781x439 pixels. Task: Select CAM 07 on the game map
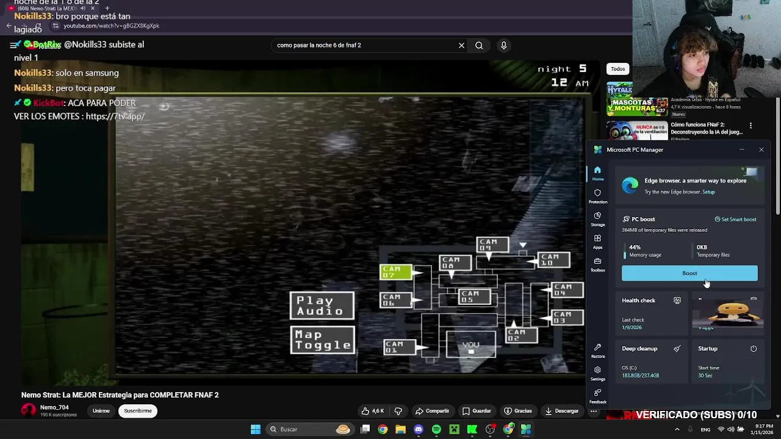pos(396,272)
